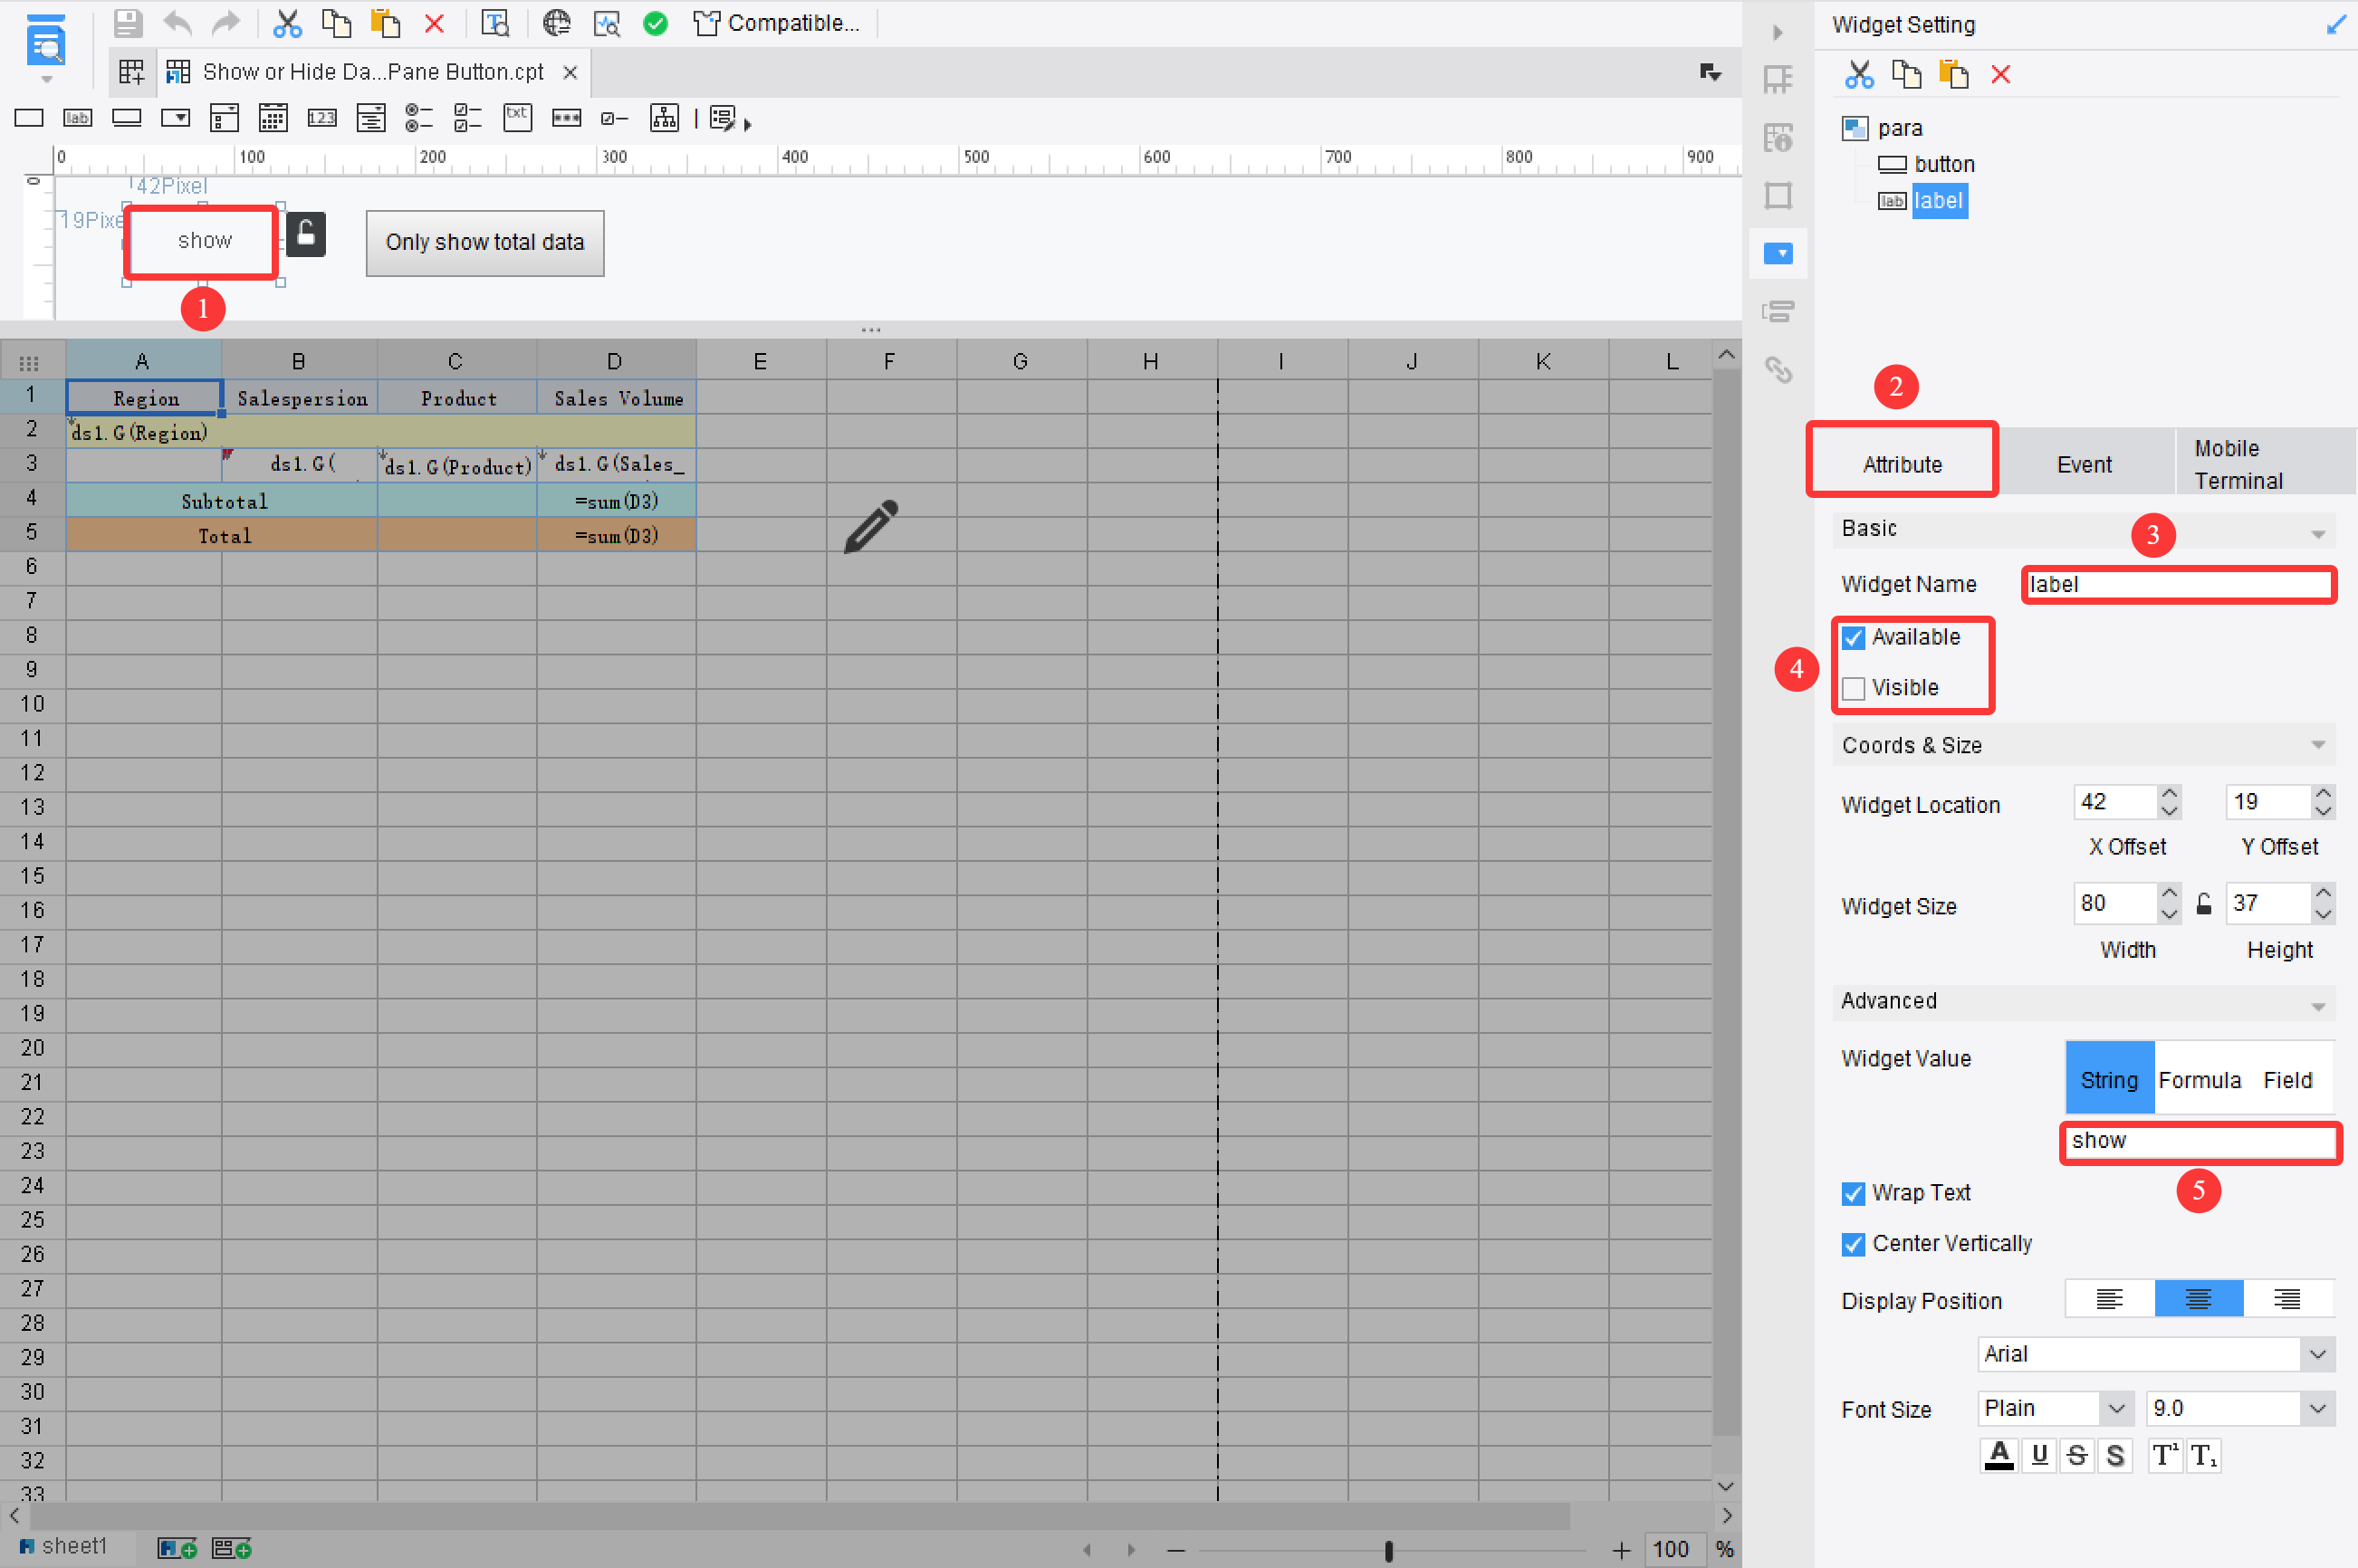Switch to the Mobile Terminal tab
This screenshot has height=1568, width=2358.
pos(2264,464)
